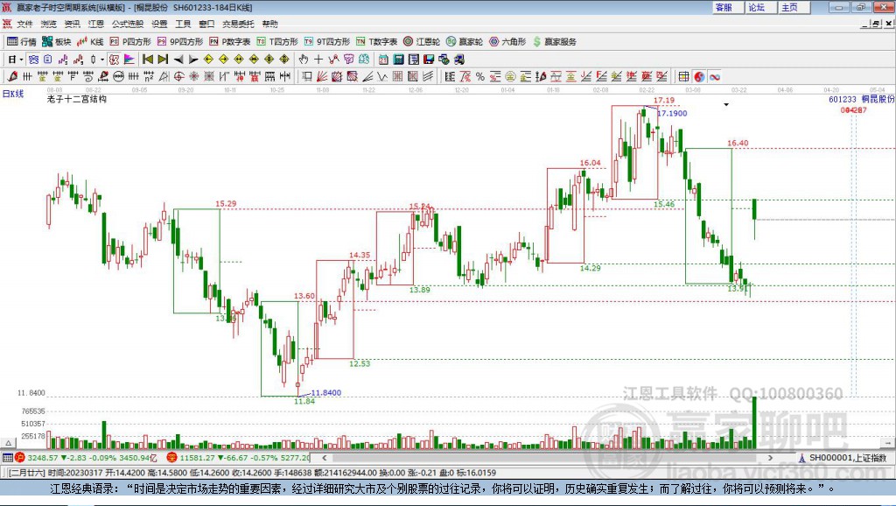Select the red pen drawing tool
Screen dimensions: 896x506
pyautogui.click(x=12, y=77)
